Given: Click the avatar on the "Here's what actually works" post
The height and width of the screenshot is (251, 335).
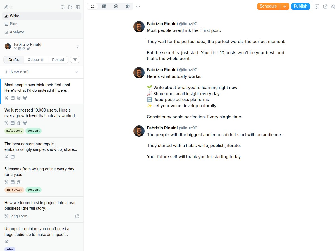Looking at the screenshot, I should [139, 73].
